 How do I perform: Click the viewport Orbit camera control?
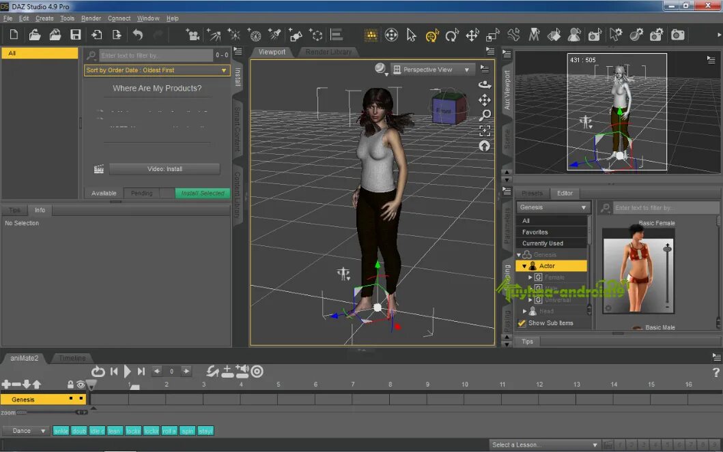pyautogui.click(x=485, y=85)
